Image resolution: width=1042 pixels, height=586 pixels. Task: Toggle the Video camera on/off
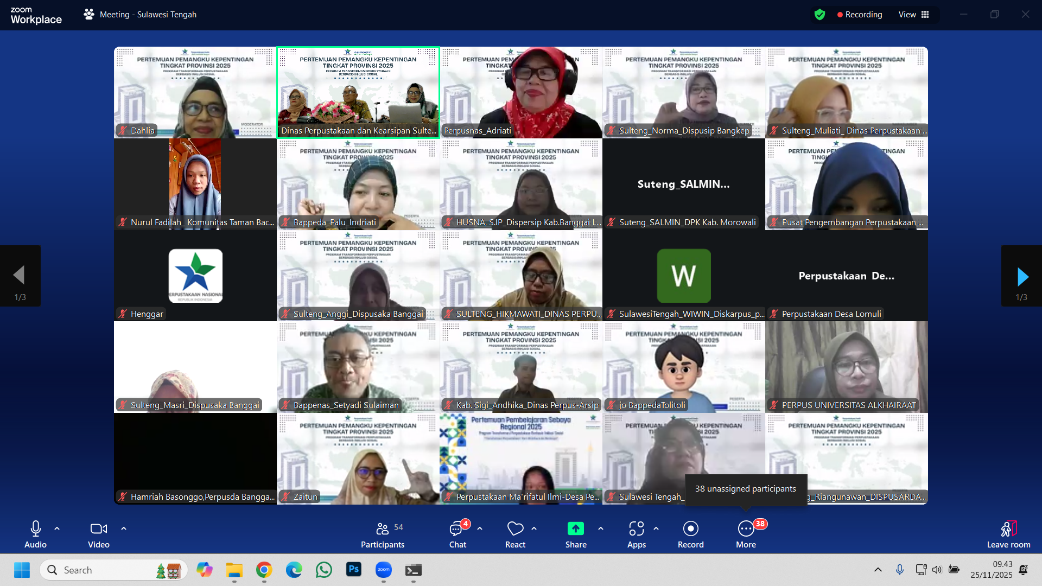98,528
